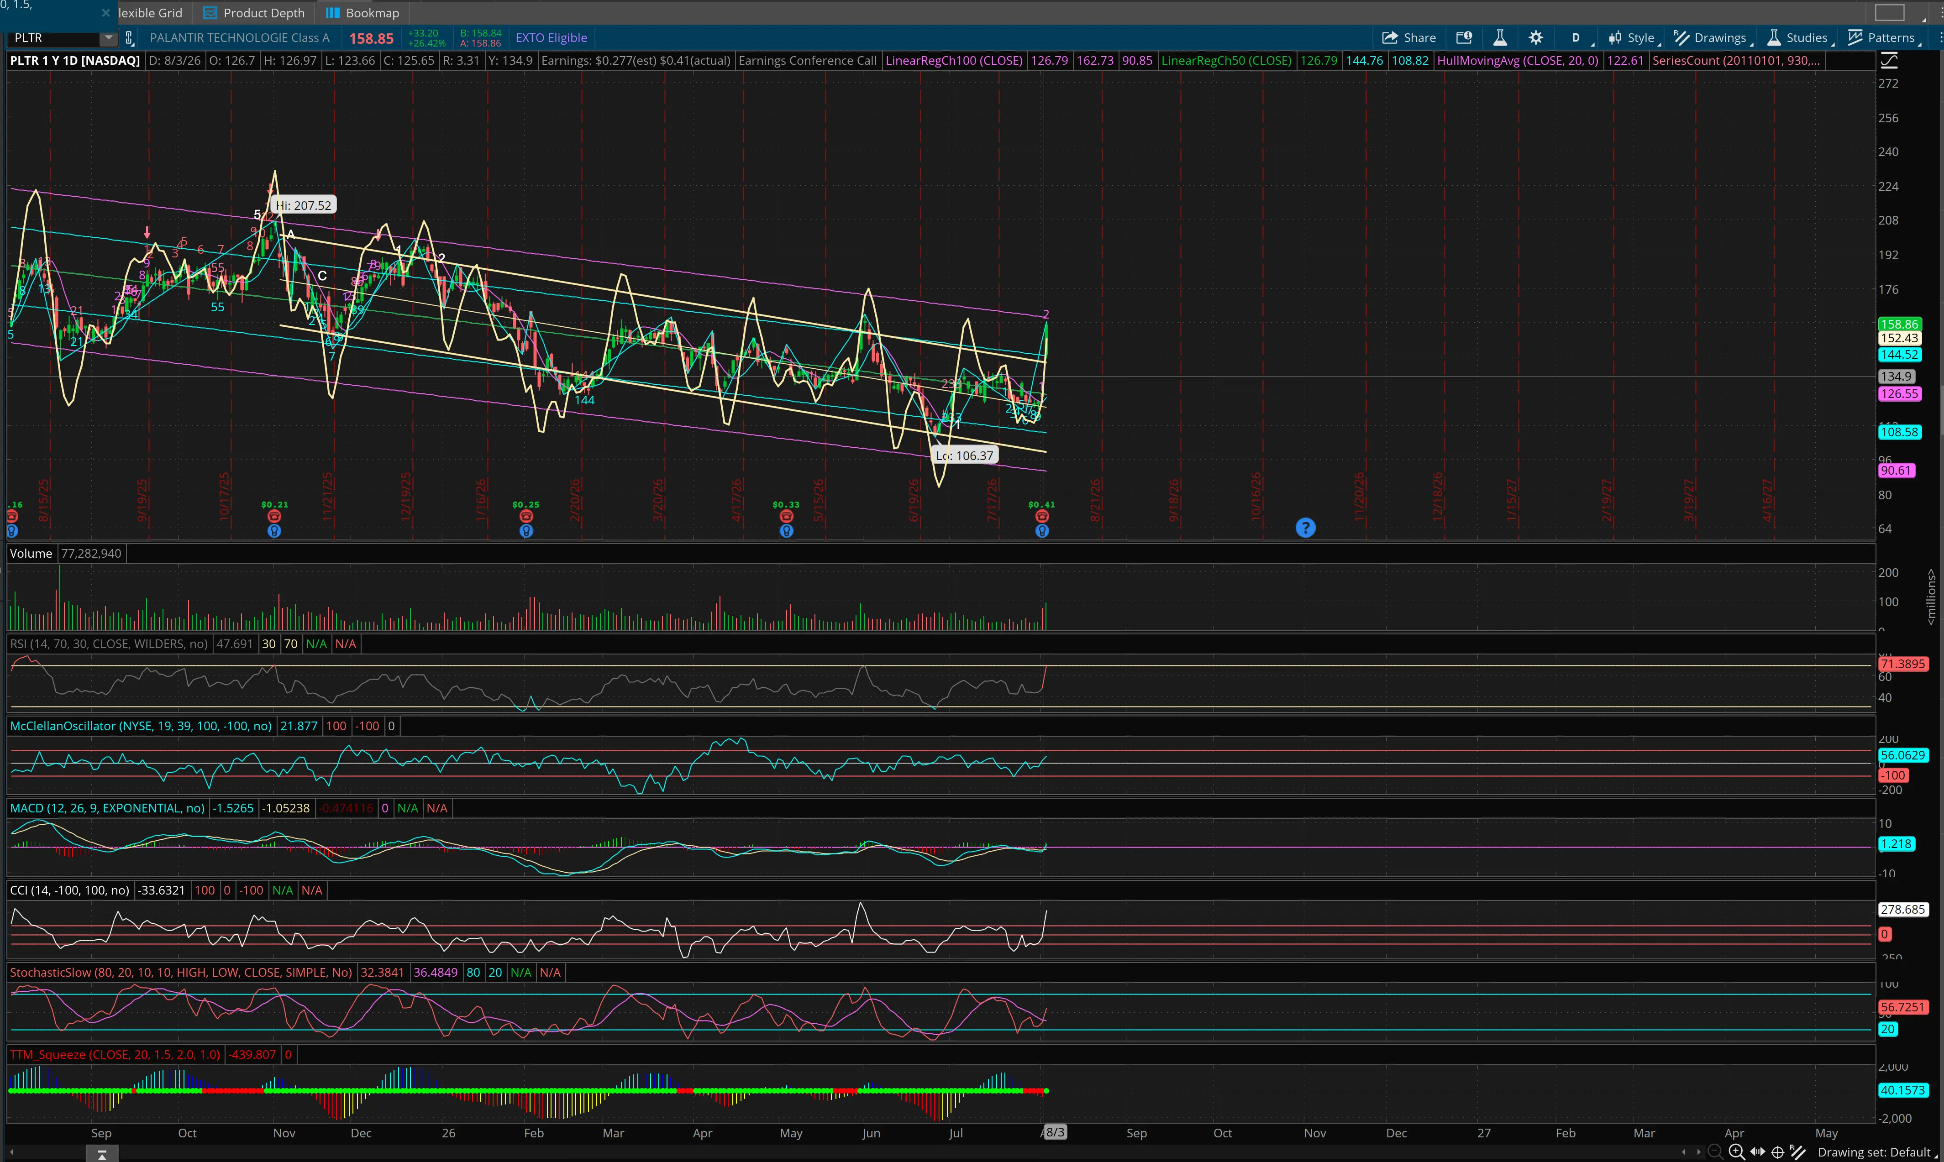Image resolution: width=1944 pixels, height=1162 pixels.
Task: Expand the PLTR symbol dropdown arrow
Action: pos(108,37)
